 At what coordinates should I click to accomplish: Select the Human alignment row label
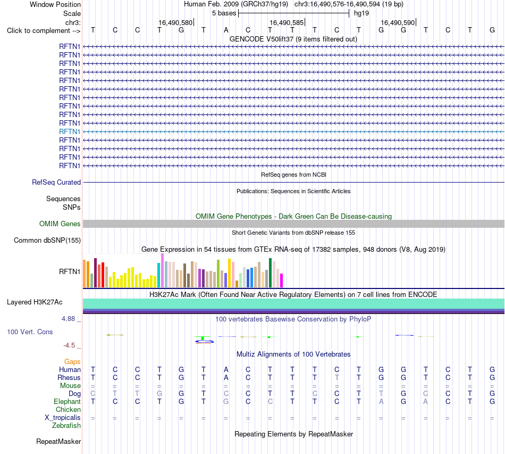[70, 369]
